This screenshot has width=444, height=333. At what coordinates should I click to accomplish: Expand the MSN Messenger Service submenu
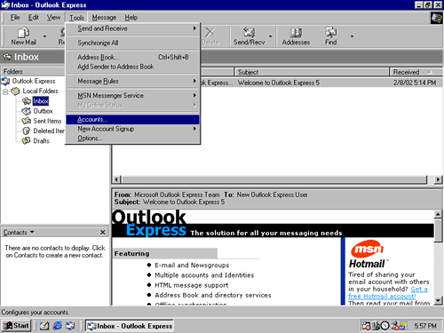[x=133, y=95]
